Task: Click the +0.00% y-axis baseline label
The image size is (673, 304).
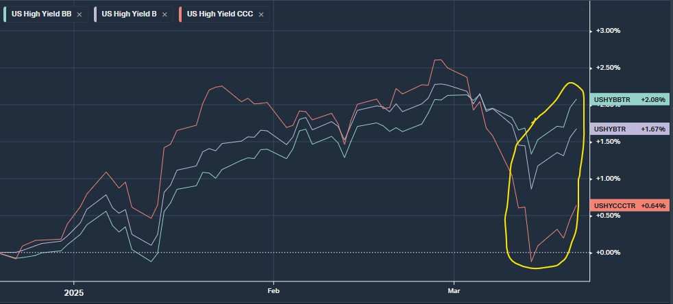Action: pyautogui.click(x=608, y=253)
